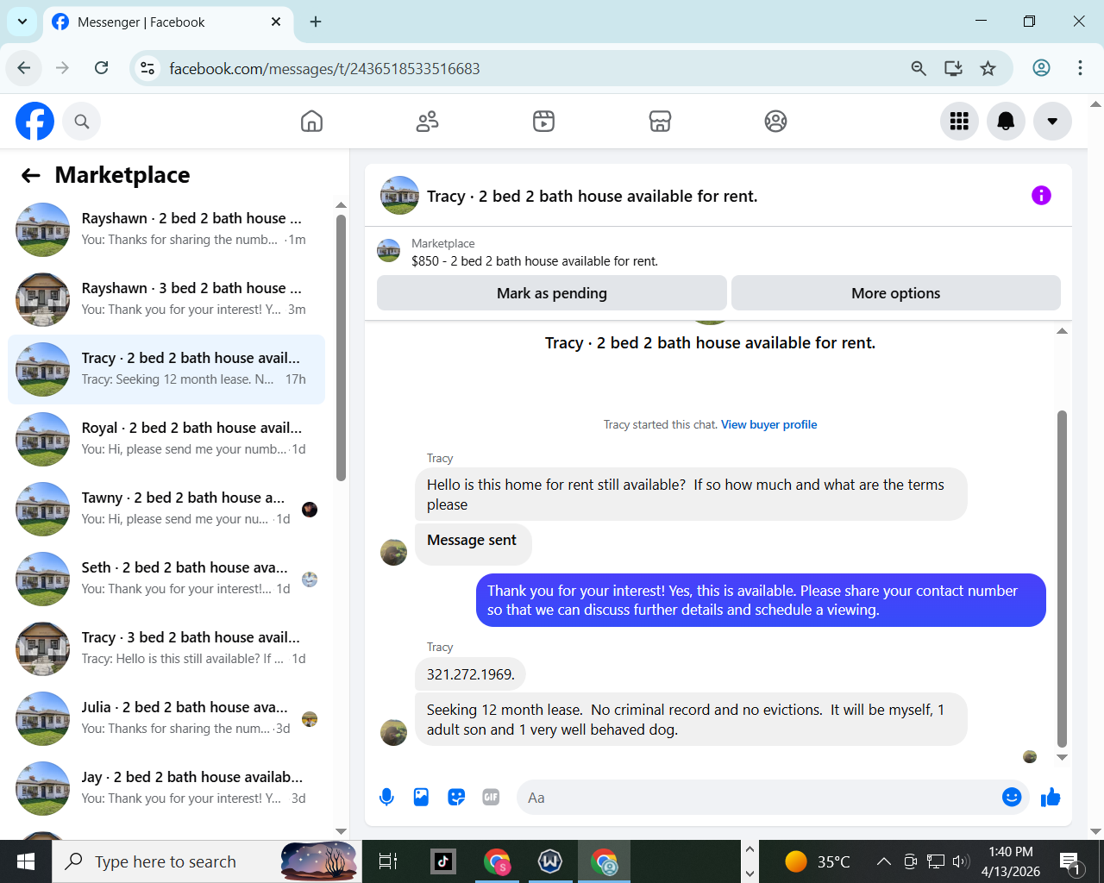Open the Windows notification center

pyautogui.click(x=1070, y=861)
